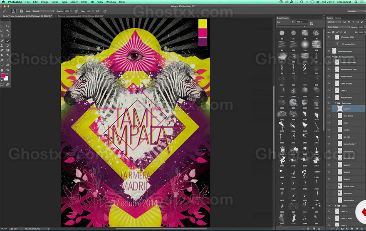Open the Flow dropdown arrow in options bar
366x231 pixels.
tap(93, 11)
